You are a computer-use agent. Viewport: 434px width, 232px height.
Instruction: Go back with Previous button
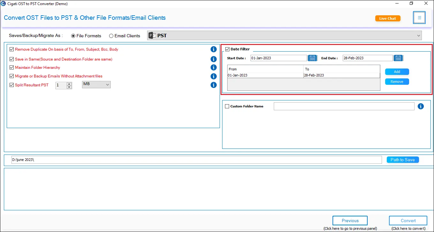click(x=350, y=221)
